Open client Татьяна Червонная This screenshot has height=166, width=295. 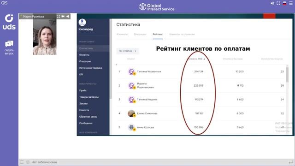(x=149, y=71)
